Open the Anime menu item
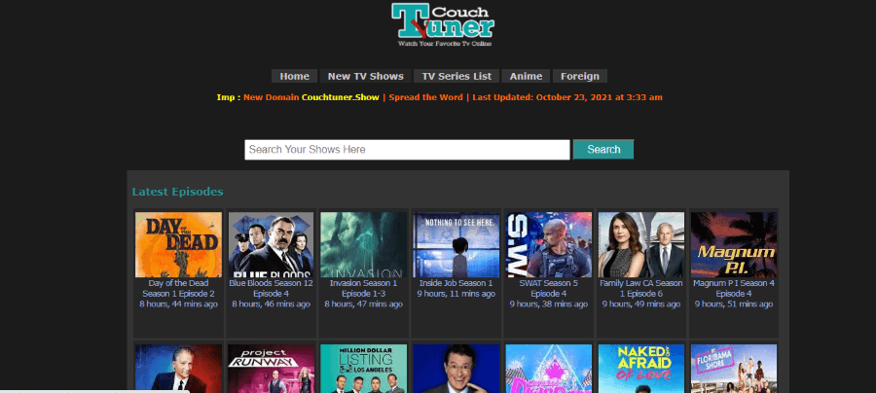The height and width of the screenshot is (393, 876). pos(526,77)
